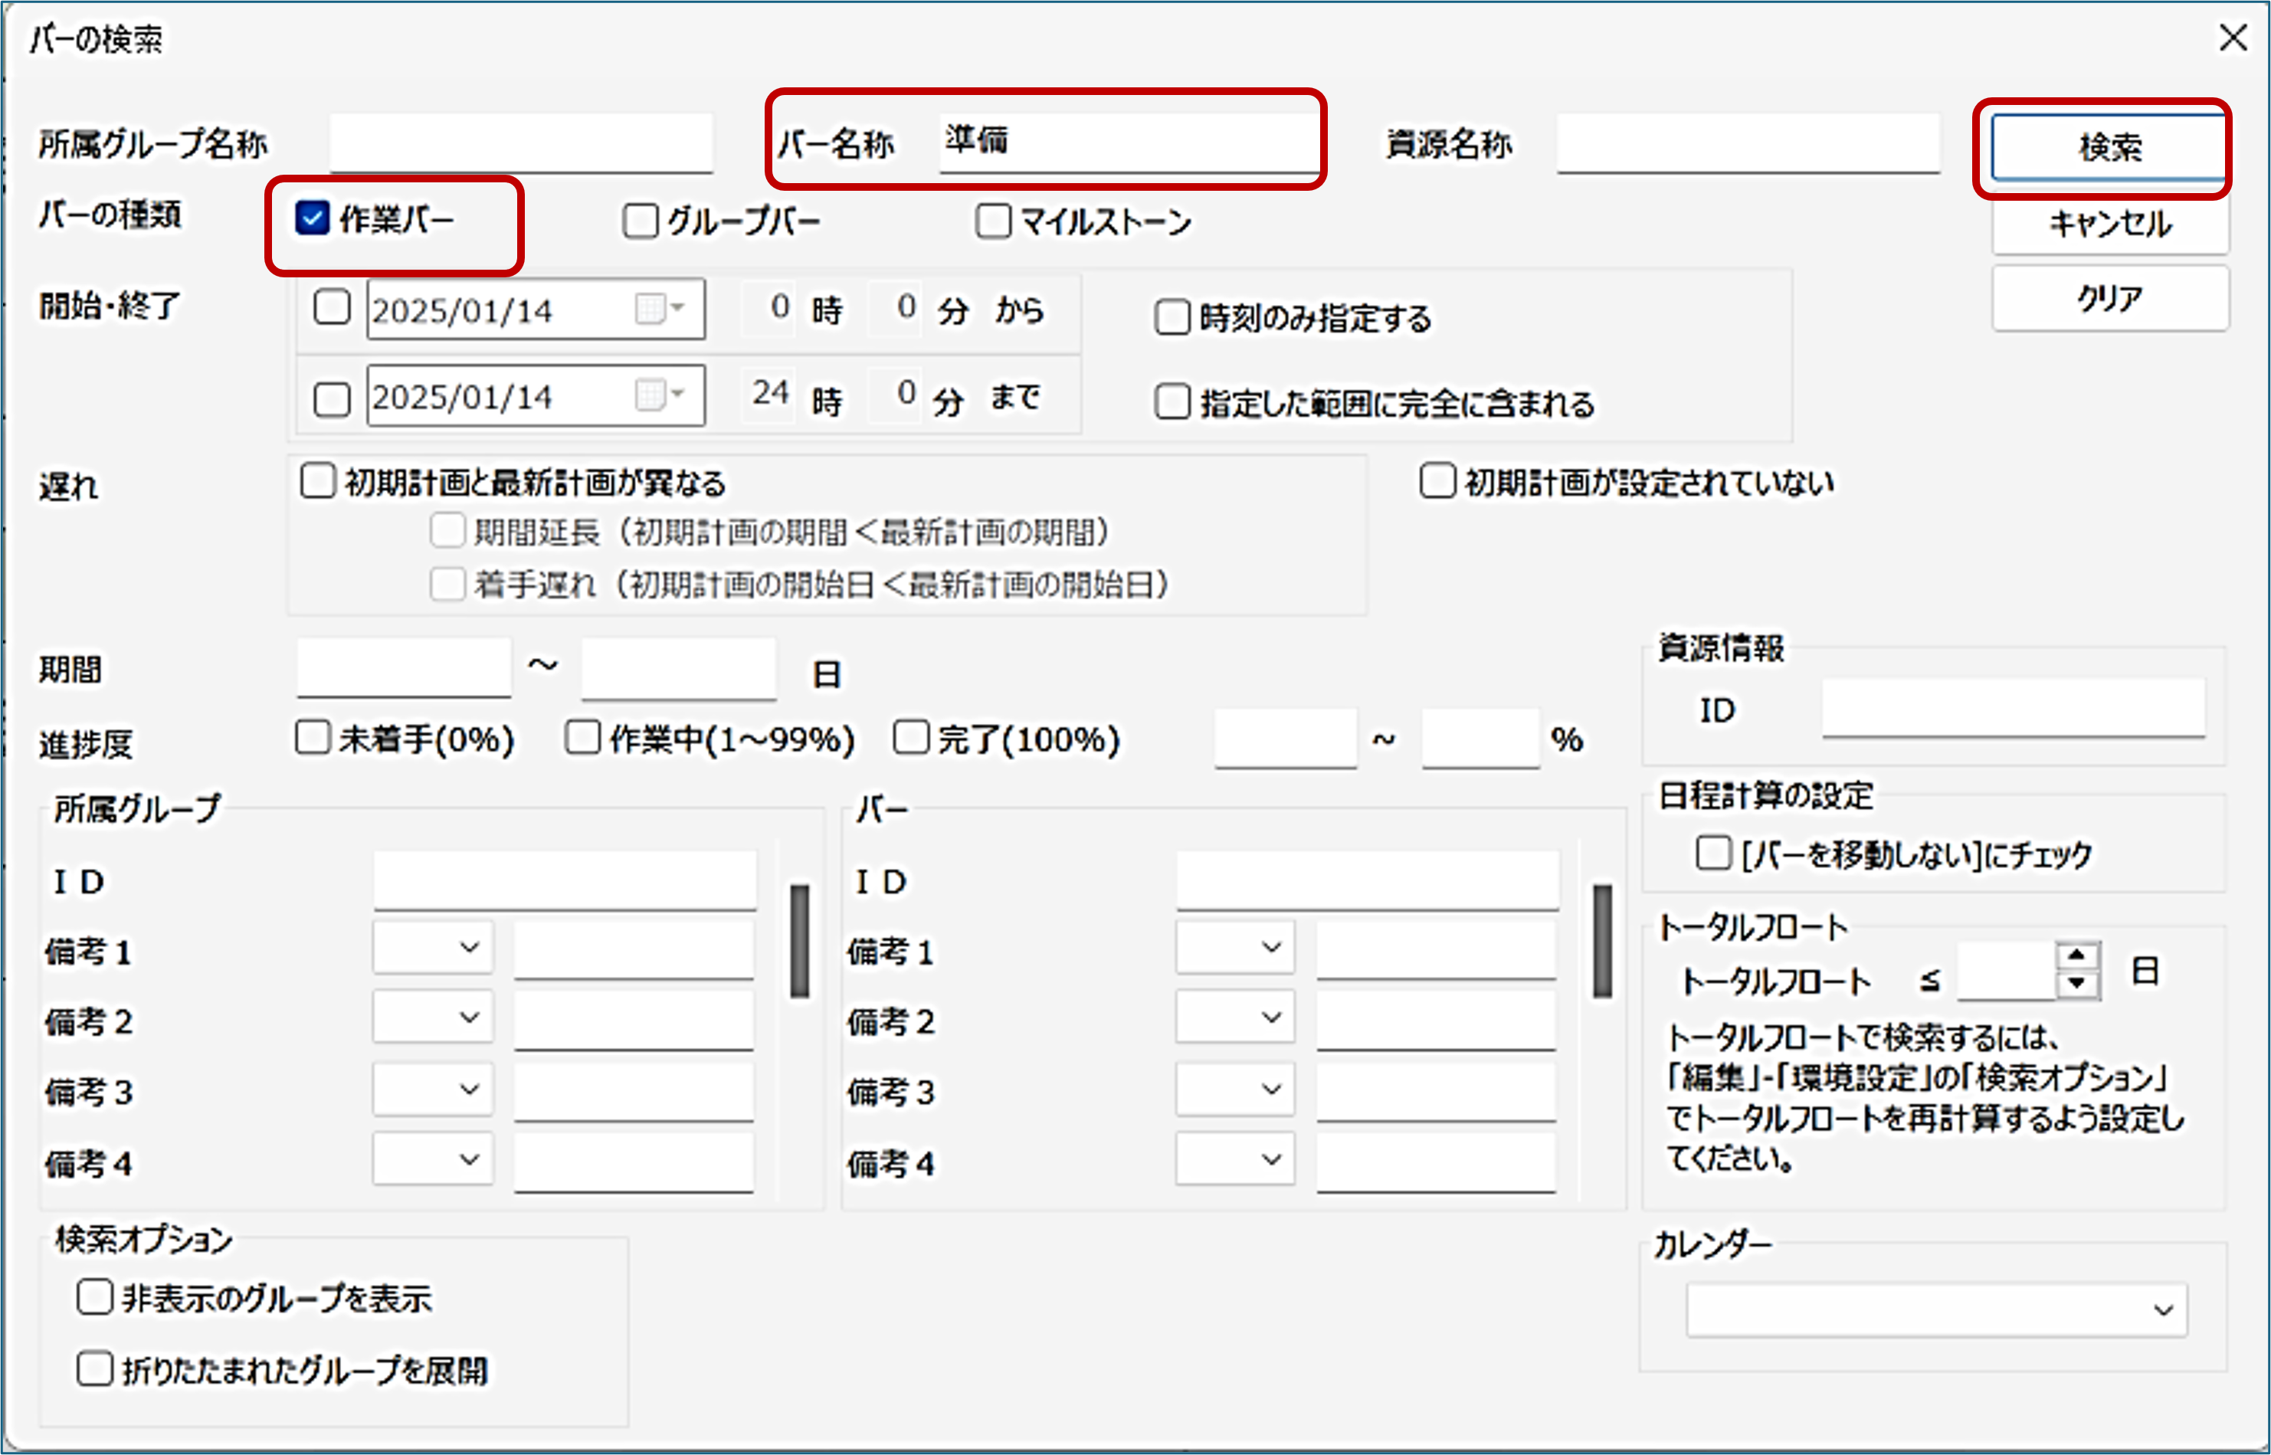Click the scrollbar in 所属グループ section
Screen dimensions: 2271x1455
[x=800, y=941]
